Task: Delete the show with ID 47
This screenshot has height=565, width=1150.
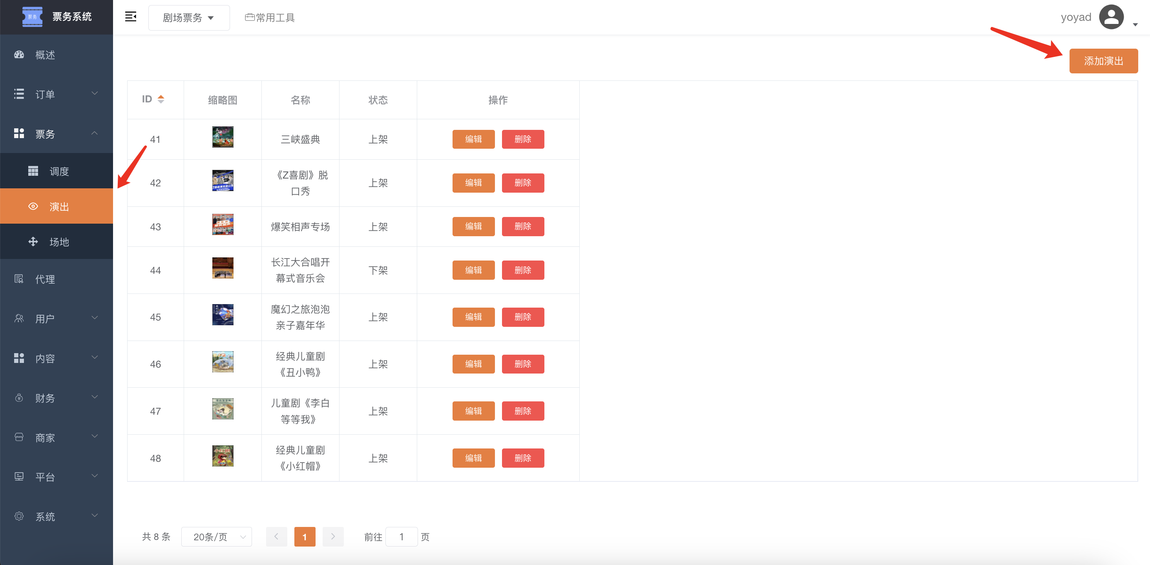Action: click(523, 411)
